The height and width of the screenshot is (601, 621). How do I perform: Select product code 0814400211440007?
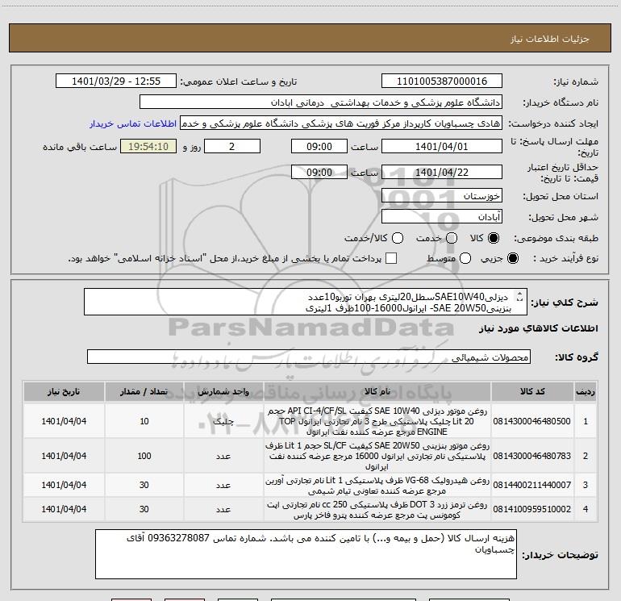click(532, 485)
